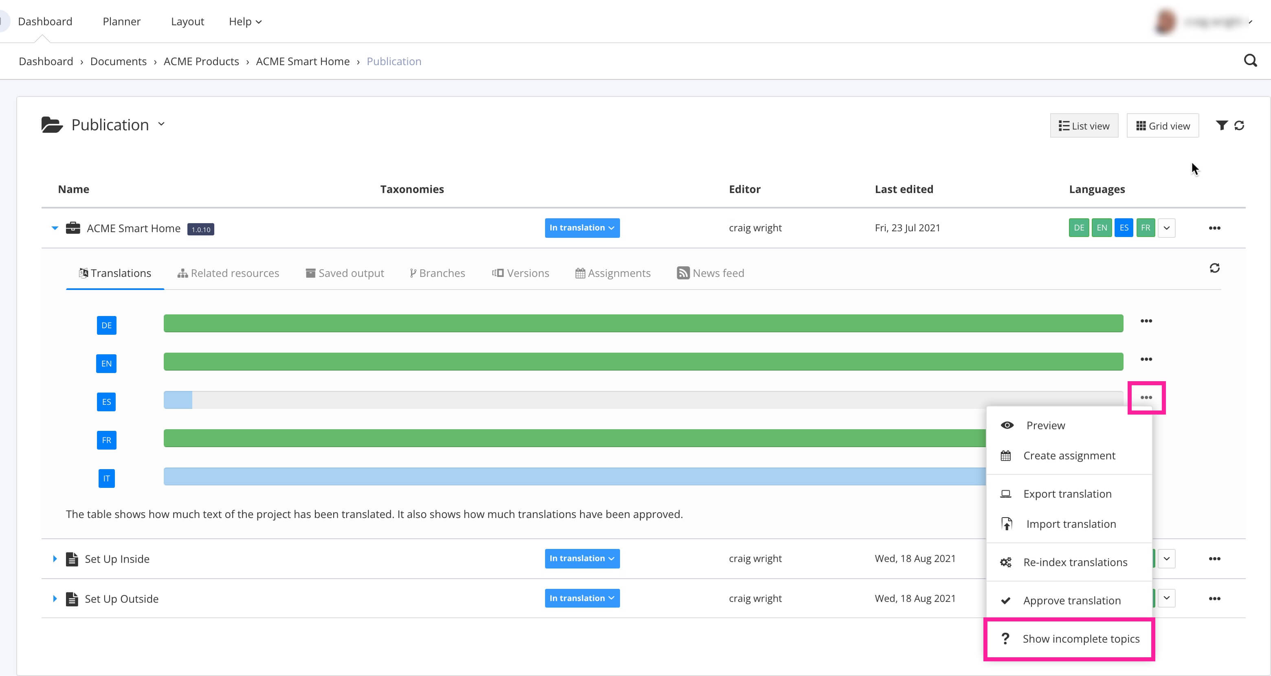Refresh the translations panel
Screen dimensions: 1271x676
pos(1214,268)
